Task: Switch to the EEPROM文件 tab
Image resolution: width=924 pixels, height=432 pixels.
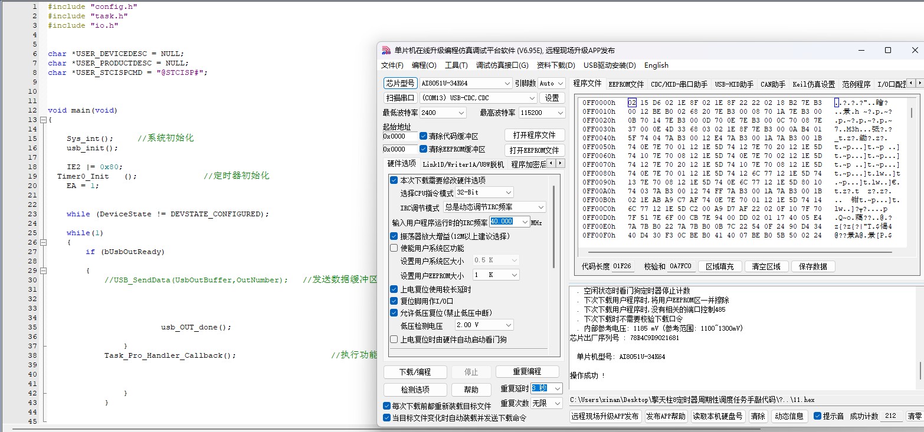Action: tap(626, 84)
